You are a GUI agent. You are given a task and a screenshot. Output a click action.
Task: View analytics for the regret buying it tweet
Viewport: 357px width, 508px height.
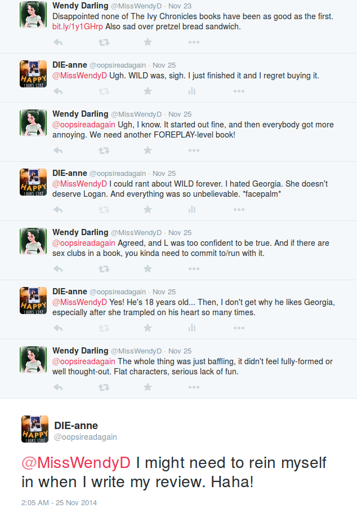(192, 91)
